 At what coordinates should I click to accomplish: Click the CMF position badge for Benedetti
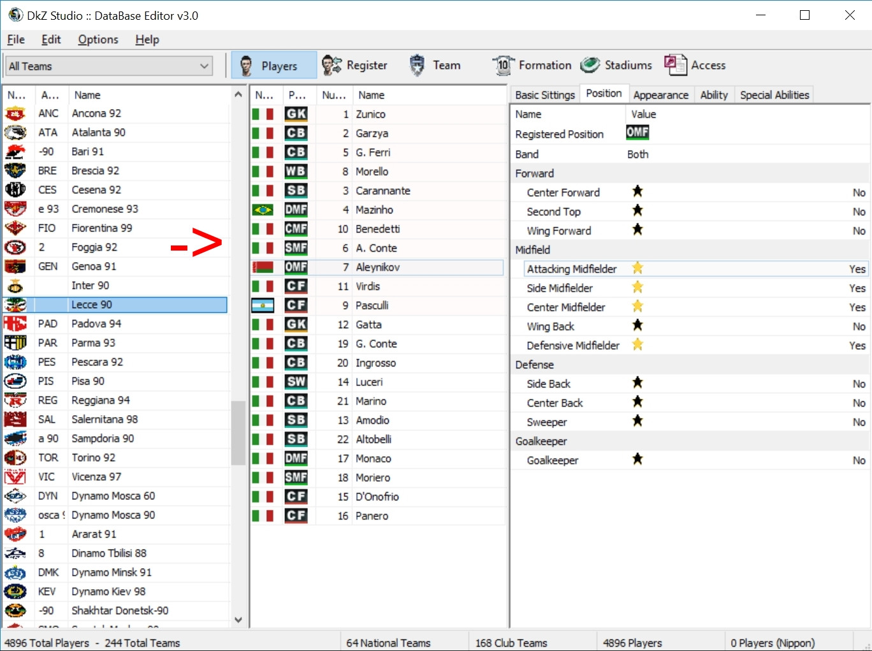pyautogui.click(x=296, y=229)
